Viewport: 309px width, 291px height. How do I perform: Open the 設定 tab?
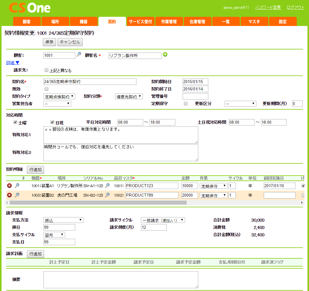point(283,21)
